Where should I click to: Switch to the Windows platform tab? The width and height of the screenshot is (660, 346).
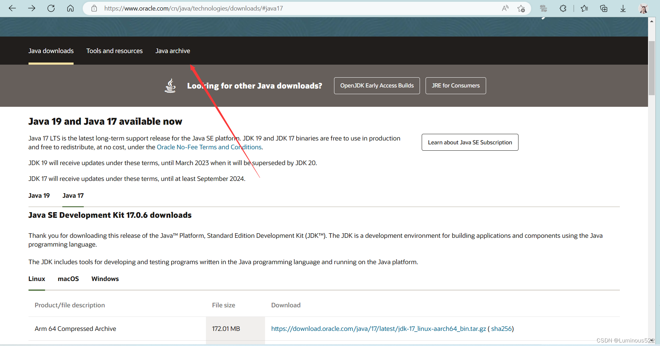[105, 279]
